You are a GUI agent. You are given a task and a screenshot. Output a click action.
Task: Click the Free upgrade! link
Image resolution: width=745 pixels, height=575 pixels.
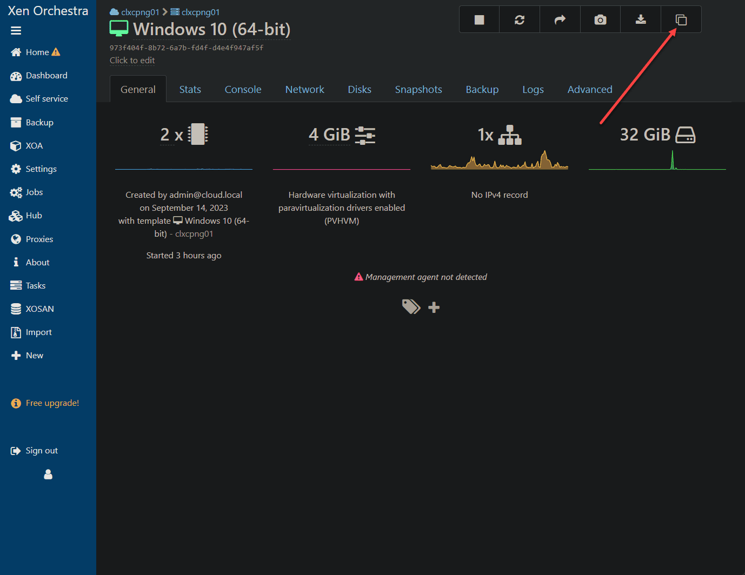point(45,403)
